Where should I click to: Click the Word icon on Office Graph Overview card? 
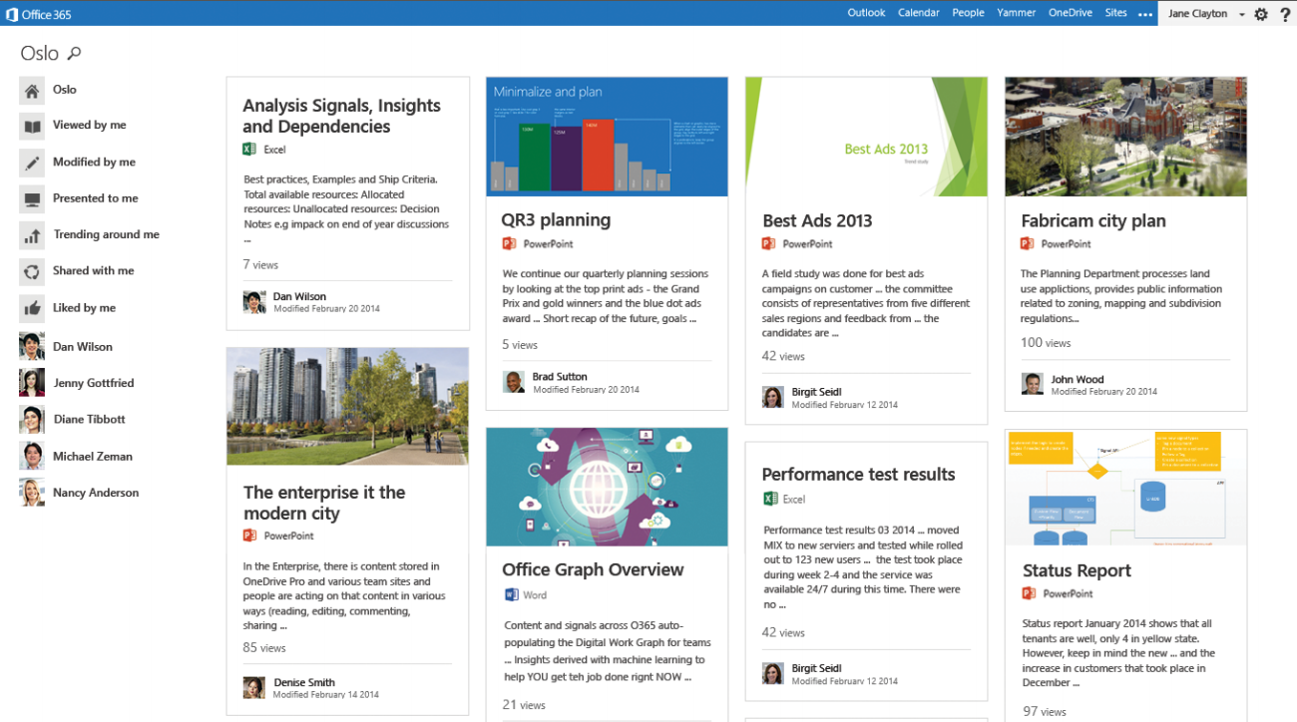[511, 594]
